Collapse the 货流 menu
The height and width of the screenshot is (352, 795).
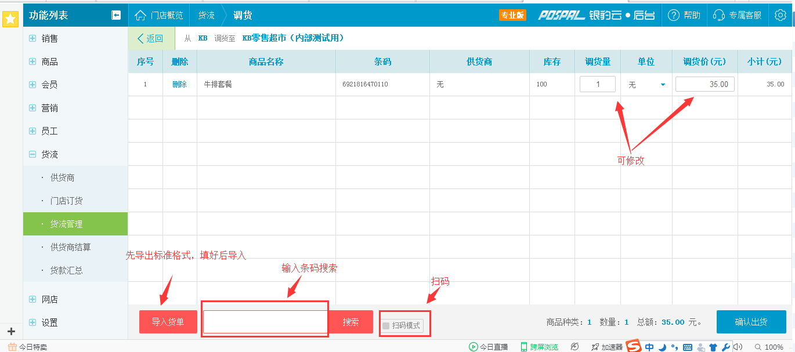[32, 154]
